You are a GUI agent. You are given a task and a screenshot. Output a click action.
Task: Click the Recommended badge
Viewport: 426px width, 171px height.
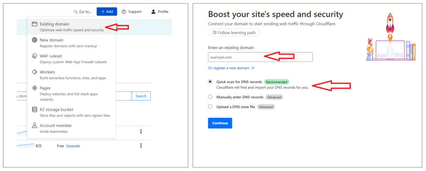coord(277,82)
